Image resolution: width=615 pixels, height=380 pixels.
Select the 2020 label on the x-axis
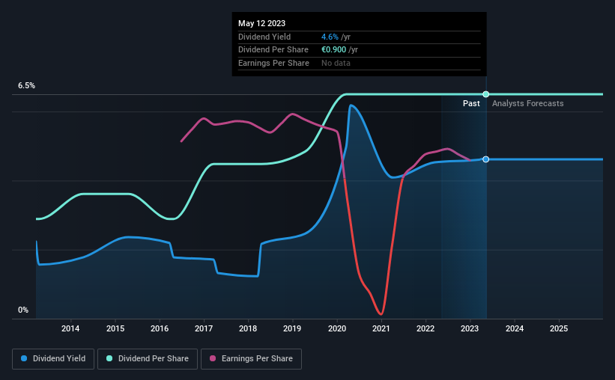click(337, 328)
